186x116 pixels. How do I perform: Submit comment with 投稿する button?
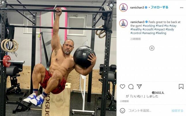(177, 111)
